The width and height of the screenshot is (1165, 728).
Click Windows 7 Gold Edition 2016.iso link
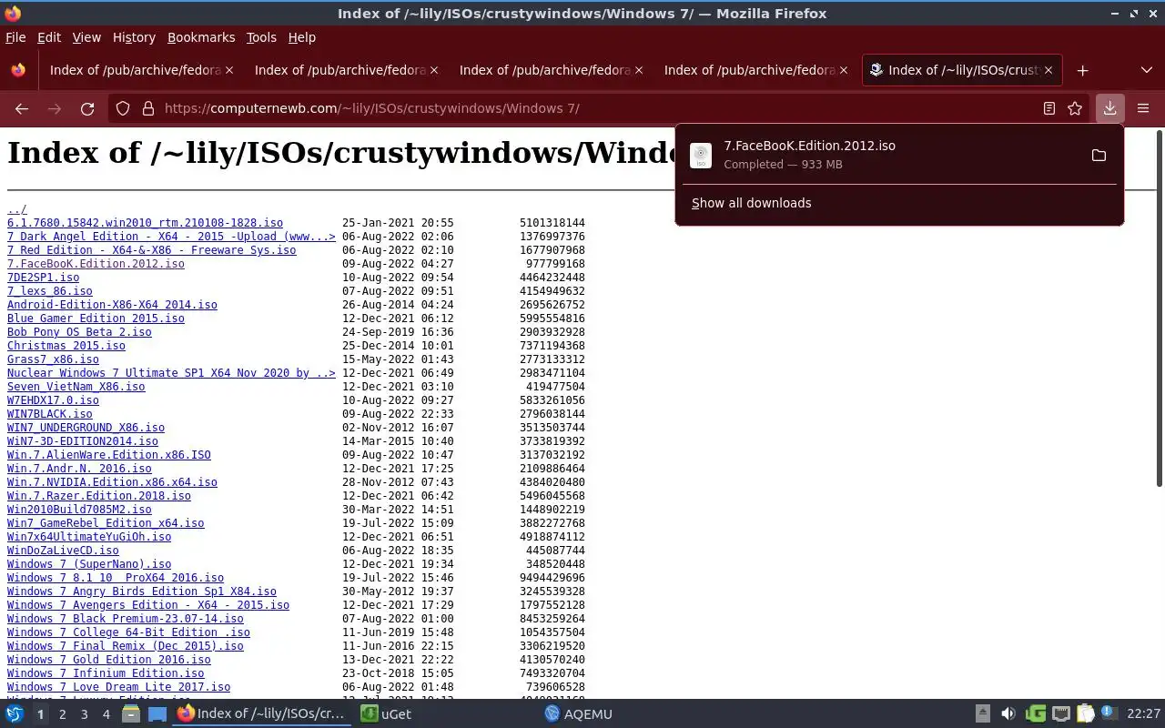(109, 660)
